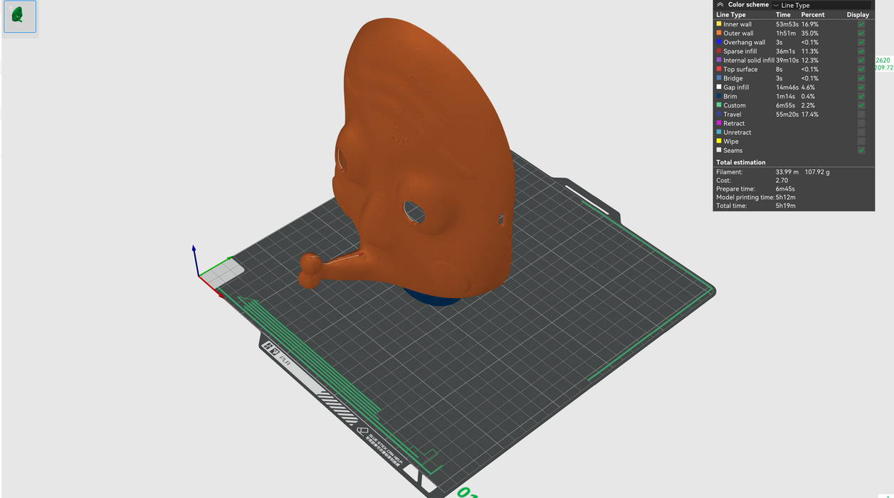The image size is (894, 498).
Task: Click the yellow Inner wall swatch
Action: tap(719, 24)
